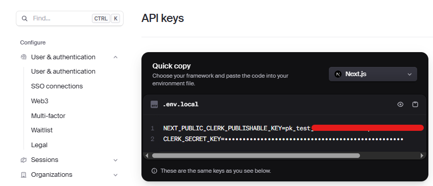The height and width of the screenshot is (186, 433).
Task: Open the Next.js framework dropdown
Action: point(373,74)
